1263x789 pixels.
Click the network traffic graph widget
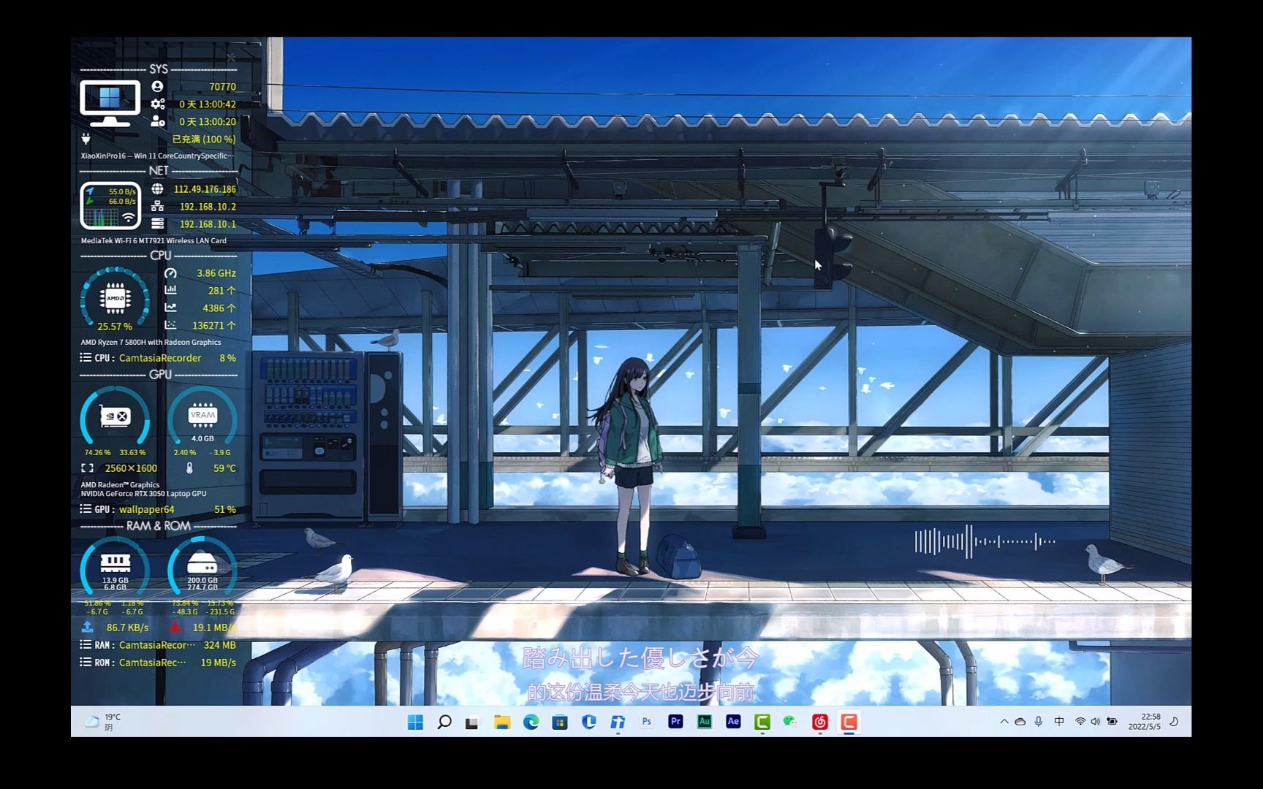[x=110, y=206]
